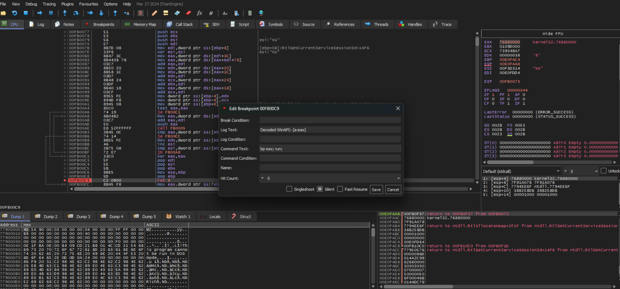Switch to the Memory Map tab
The height and width of the screenshot is (289, 620).
coord(141,24)
